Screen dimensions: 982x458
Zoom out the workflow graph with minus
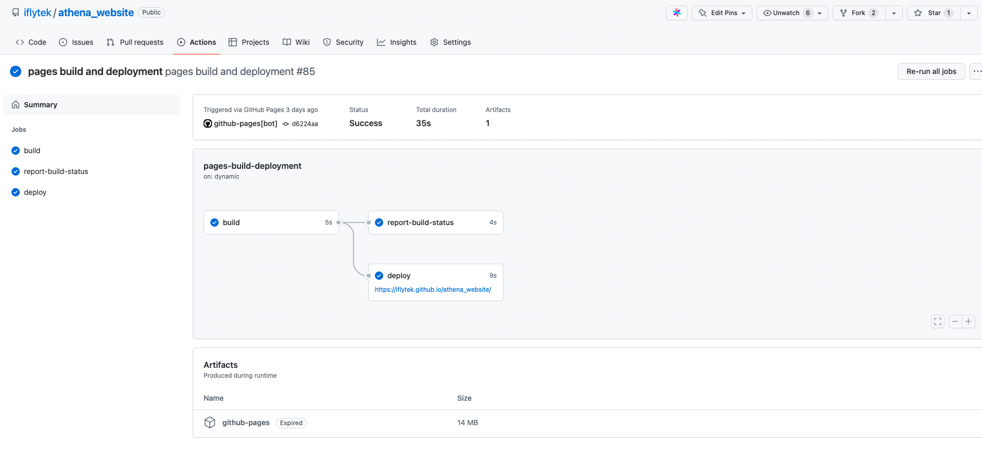coord(955,321)
